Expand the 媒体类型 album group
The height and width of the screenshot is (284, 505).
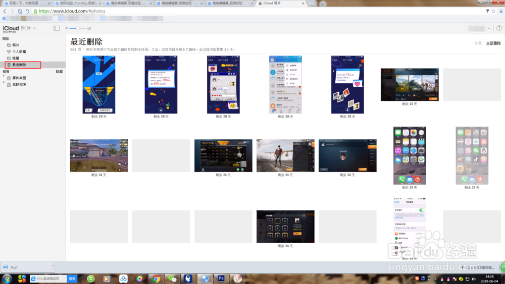tap(4, 76)
